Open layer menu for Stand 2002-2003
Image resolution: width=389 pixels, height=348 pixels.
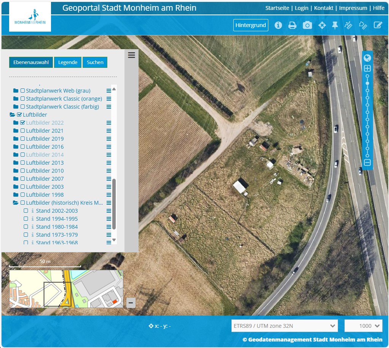(108, 211)
